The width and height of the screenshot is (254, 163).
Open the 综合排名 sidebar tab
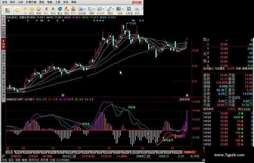click(3, 83)
